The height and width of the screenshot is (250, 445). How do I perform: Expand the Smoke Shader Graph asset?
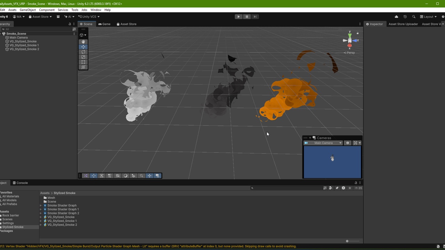tap(41, 206)
